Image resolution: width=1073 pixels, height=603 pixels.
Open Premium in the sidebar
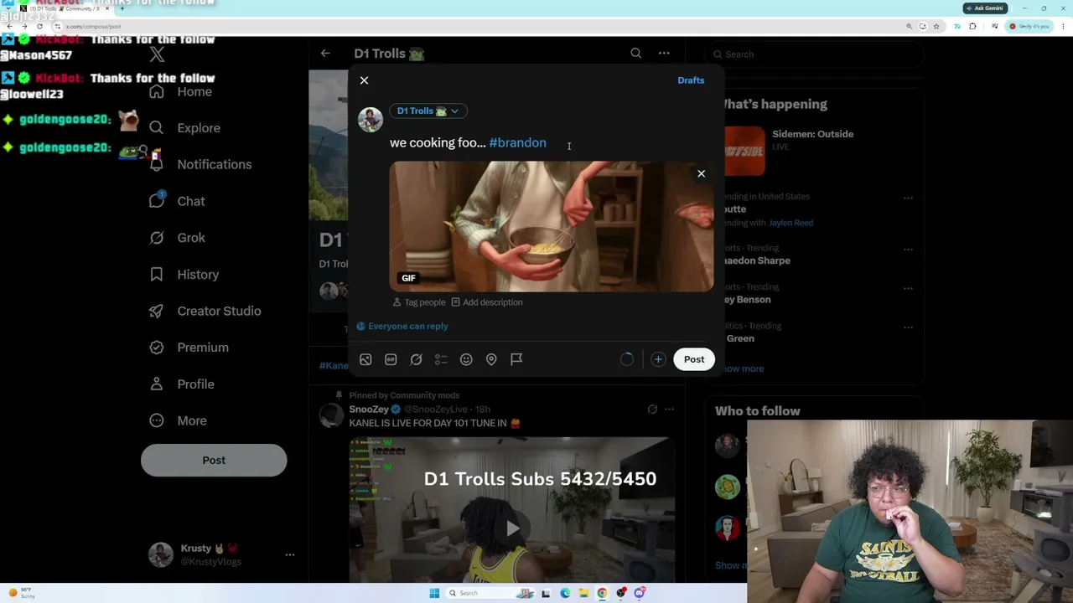coord(189,348)
